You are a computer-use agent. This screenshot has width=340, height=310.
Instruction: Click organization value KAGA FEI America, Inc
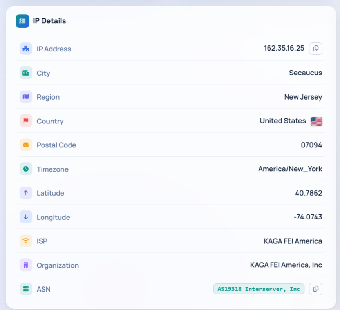(x=286, y=265)
